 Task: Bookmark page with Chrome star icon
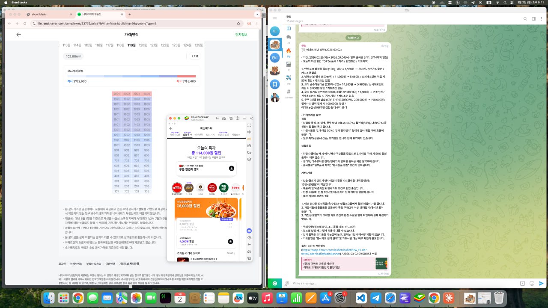(238, 24)
